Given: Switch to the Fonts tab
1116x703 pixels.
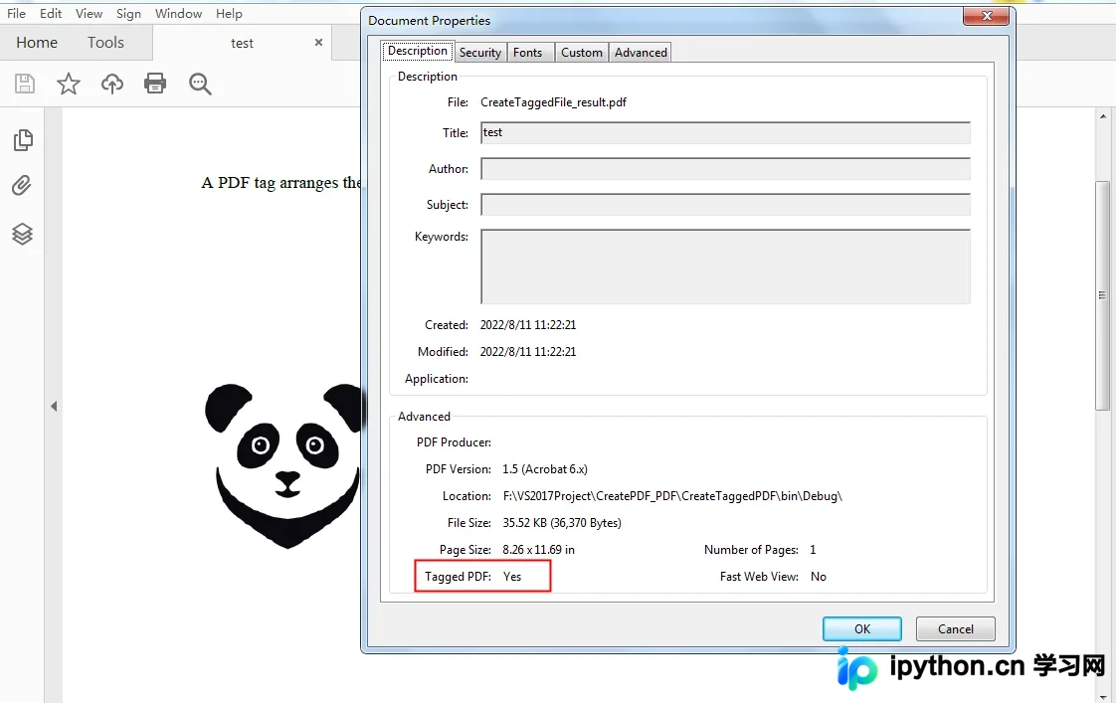Looking at the screenshot, I should pos(528,53).
